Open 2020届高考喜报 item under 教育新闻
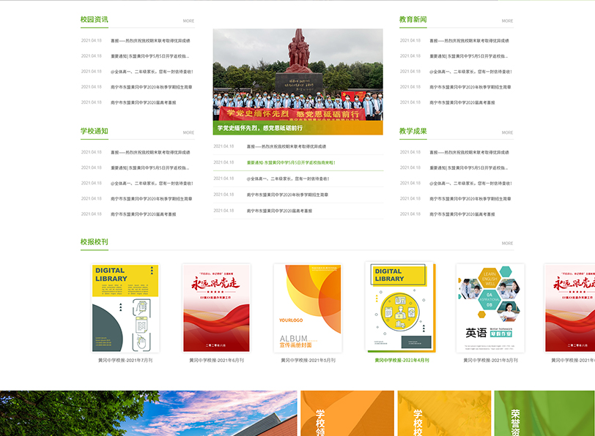595x436 pixels. click(462, 102)
